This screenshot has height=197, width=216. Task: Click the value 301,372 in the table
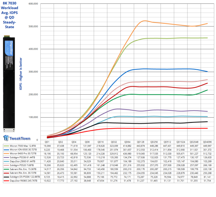click(207, 150)
